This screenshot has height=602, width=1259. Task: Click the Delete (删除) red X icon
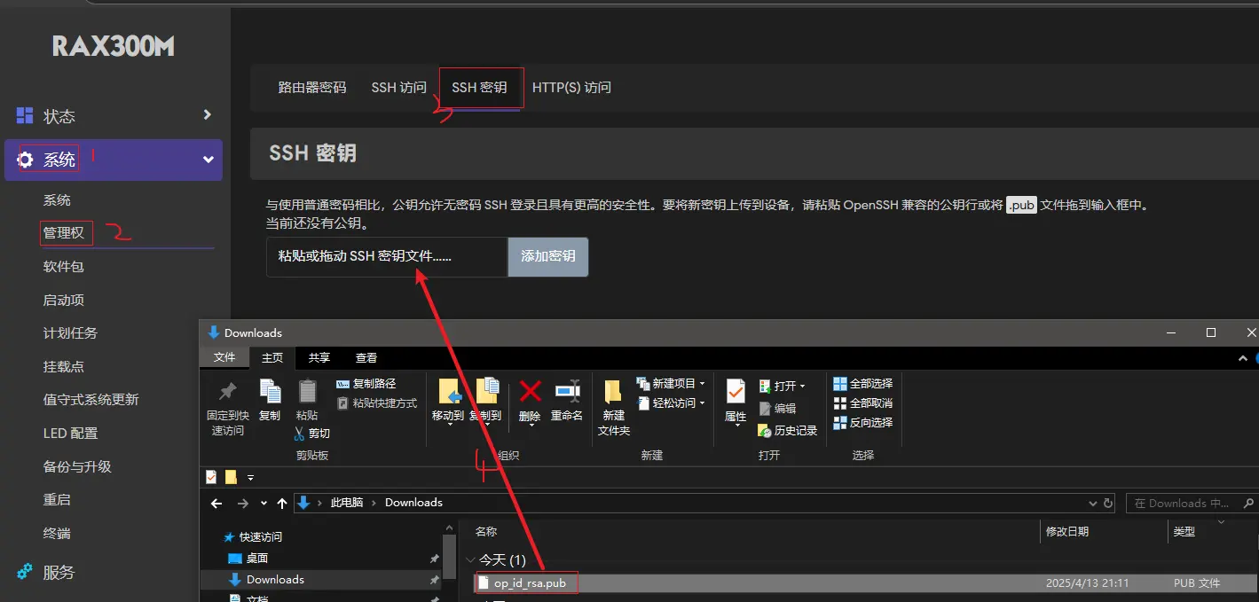[x=530, y=392]
